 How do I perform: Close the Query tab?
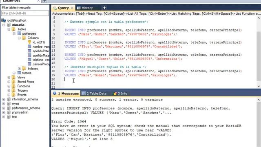72,8
